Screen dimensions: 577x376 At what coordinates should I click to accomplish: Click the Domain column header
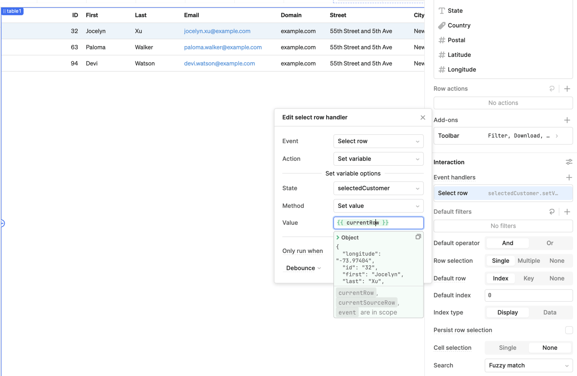(291, 15)
